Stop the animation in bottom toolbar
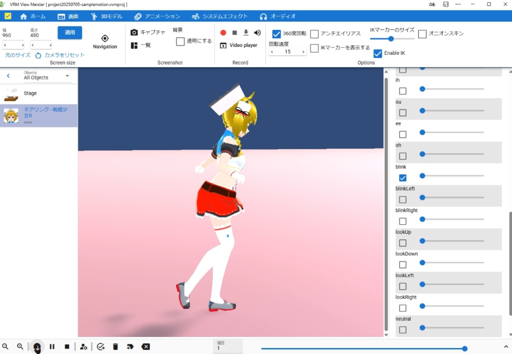The image size is (512, 354). coord(67,347)
